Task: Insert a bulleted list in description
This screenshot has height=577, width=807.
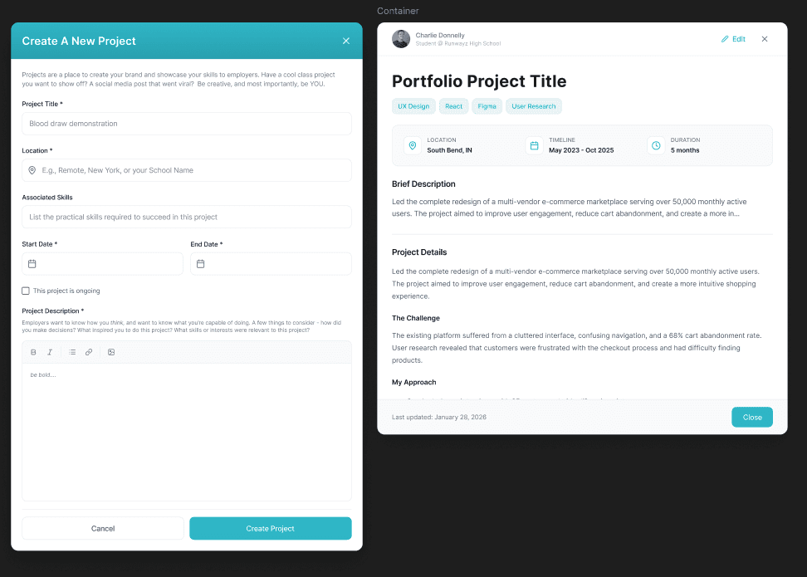Action: click(x=72, y=352)
